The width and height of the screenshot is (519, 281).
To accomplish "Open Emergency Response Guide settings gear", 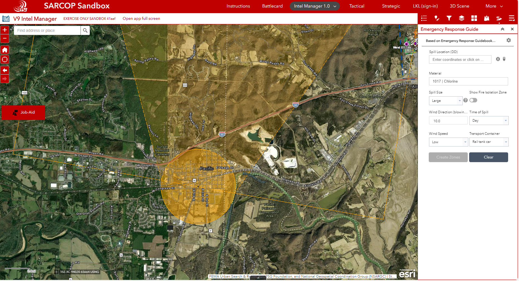I will click(x=509, y=40).
